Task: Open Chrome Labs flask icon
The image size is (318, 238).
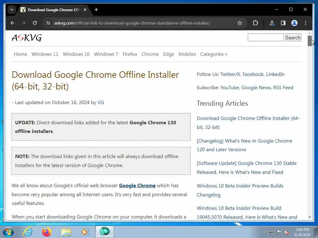Action: [272, 23]
